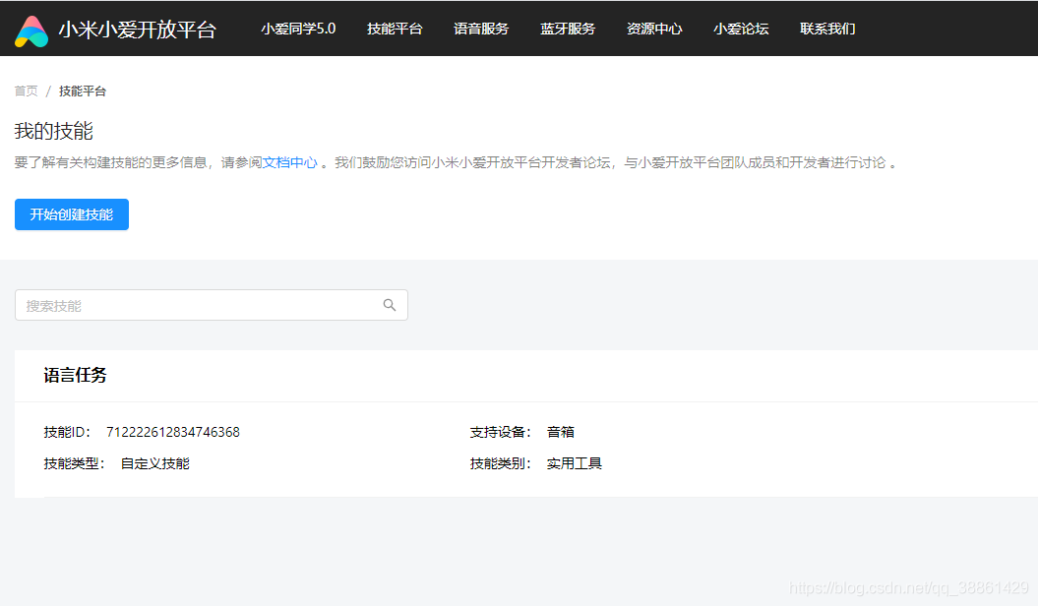
Task: Open the 文档中心 hyperlink
Action: tap(290, 162)
